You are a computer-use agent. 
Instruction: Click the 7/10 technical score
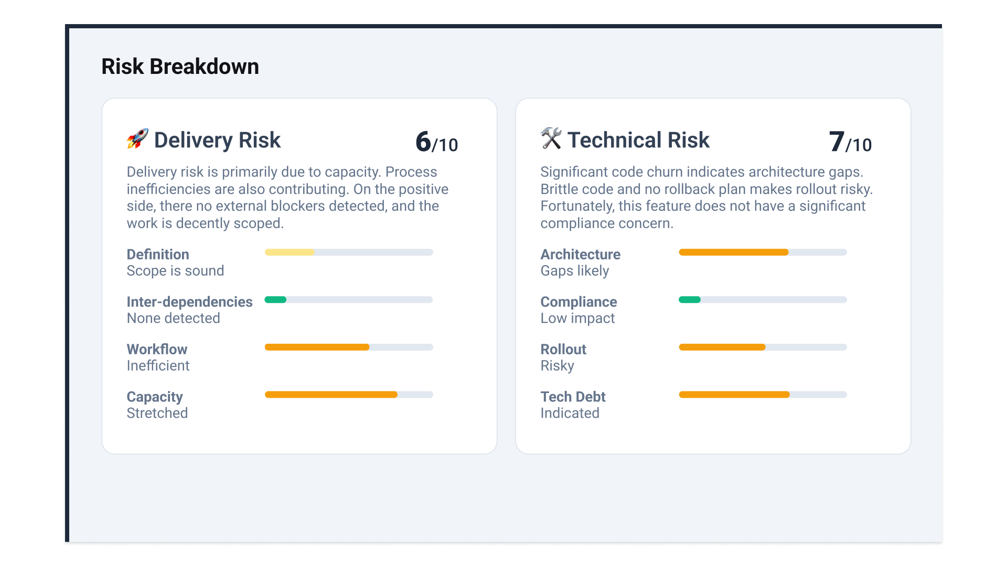[x=850, y=143]
